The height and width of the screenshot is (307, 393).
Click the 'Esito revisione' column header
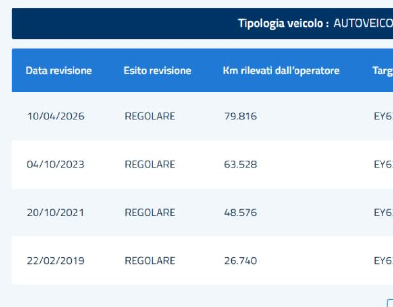pyautogui.click(x=157, y=71)
